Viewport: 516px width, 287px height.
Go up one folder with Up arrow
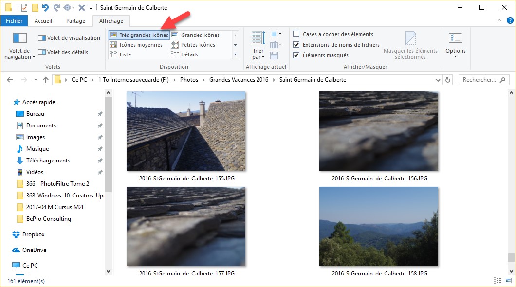tap(46, 80)
